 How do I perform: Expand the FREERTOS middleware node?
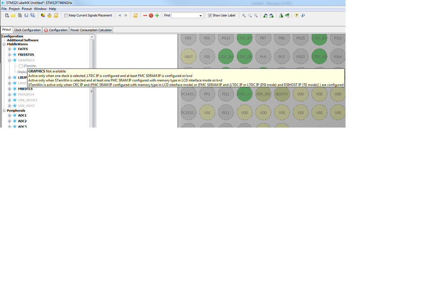(9, 55)
